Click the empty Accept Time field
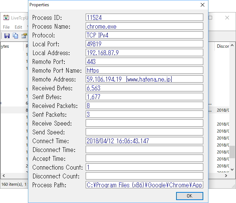This screenshot has width=236, height=203. 144,158
